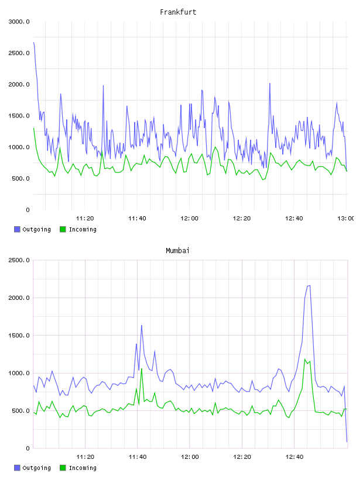Click Mumbai's 2000.0 y-axis label
This screenshot has width=356, height=477.
[x=19, y=298]
